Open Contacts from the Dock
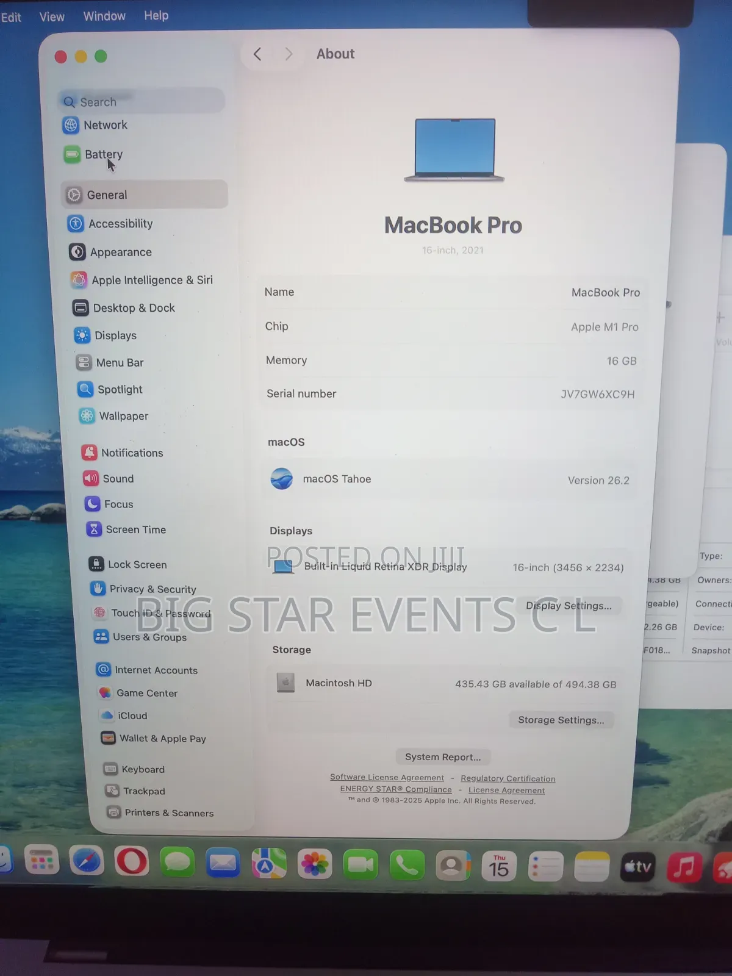 (x=452, y=867)
